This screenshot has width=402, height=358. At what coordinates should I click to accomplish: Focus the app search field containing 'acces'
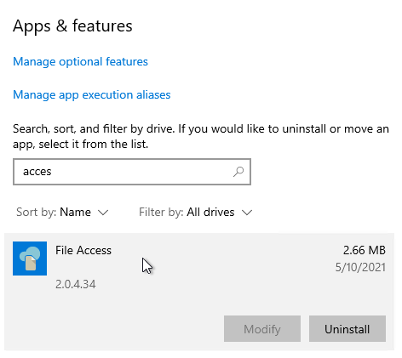(x=132, y=172)
